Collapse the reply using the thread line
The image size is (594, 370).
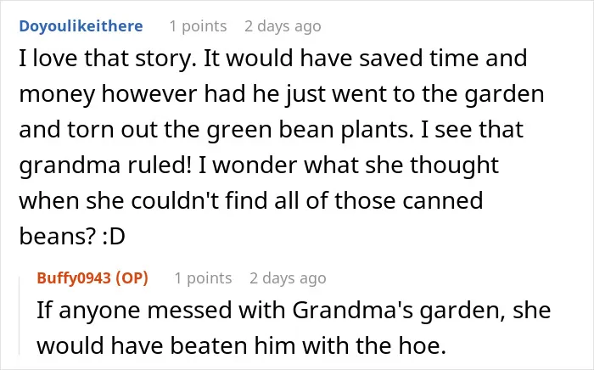click(x=20, y=316)
